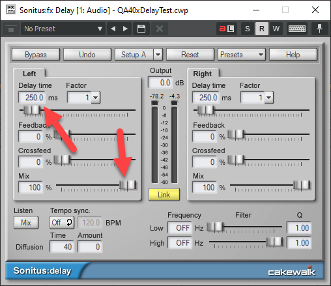Screen dimensions: 331x286
Task: Click the Right Feedback slider handle
Action: (236, 134)
